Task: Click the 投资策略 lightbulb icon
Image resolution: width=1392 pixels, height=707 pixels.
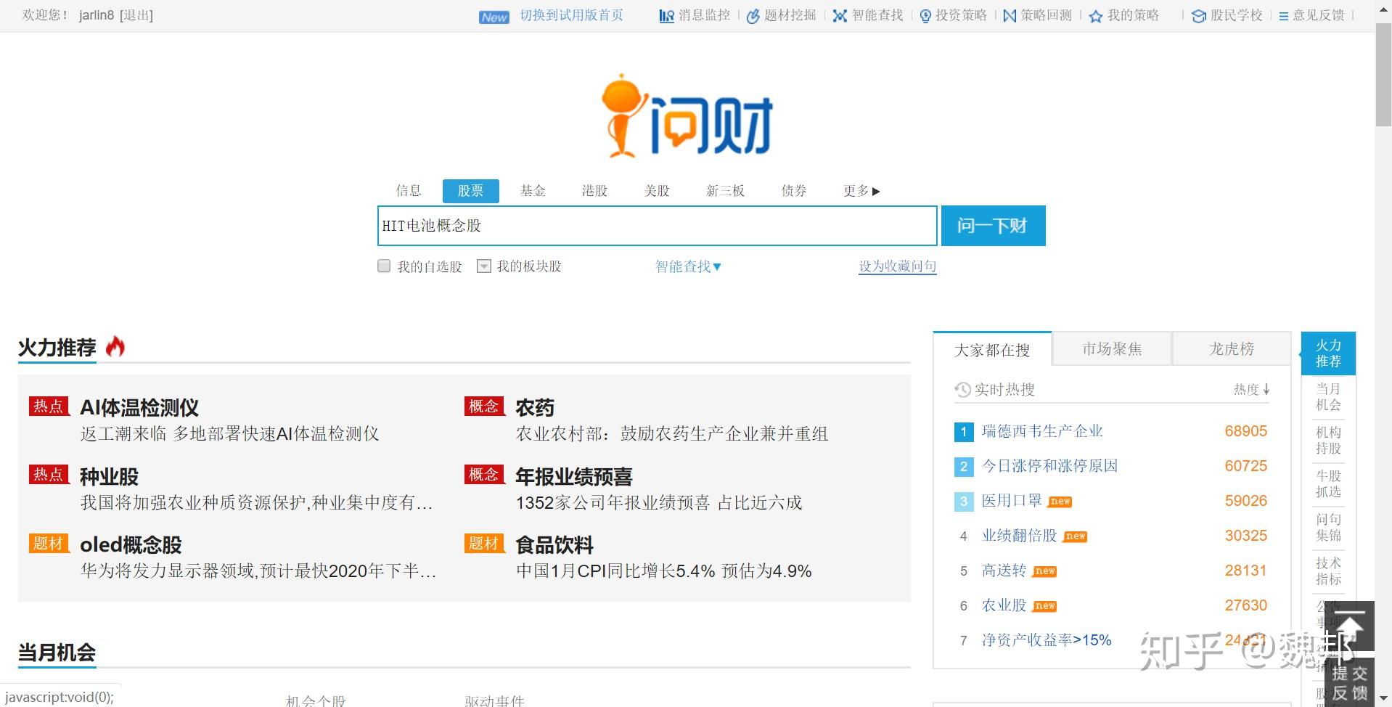Action: coord(925,16)
